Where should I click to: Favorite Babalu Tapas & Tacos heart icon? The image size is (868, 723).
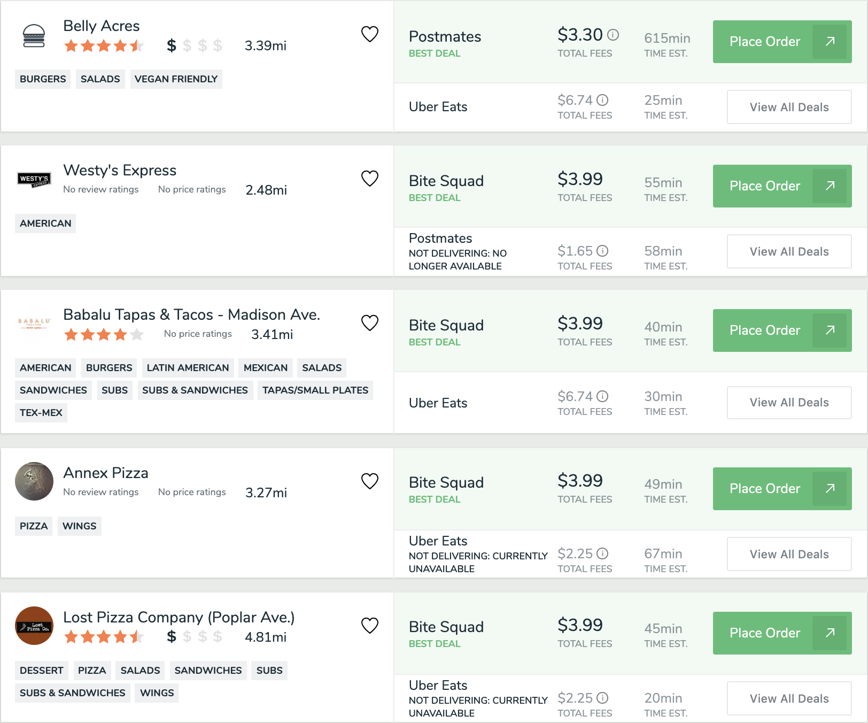(x=370, y=323)
